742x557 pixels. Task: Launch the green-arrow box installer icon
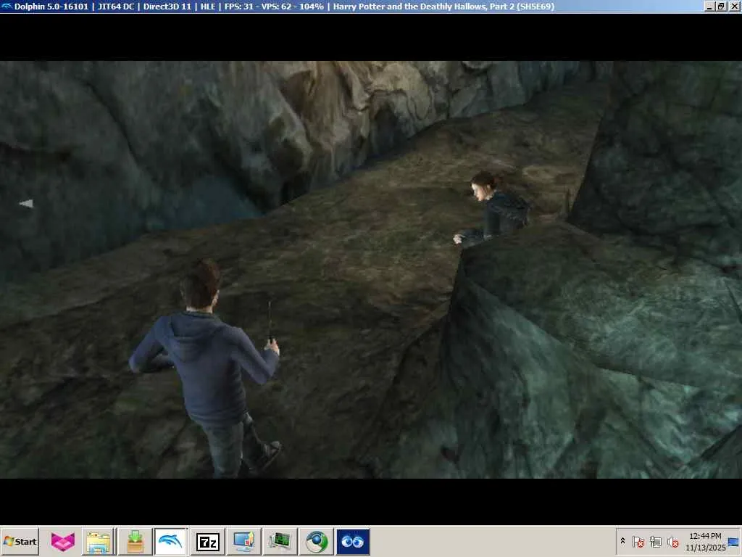(x=135, y=541)
